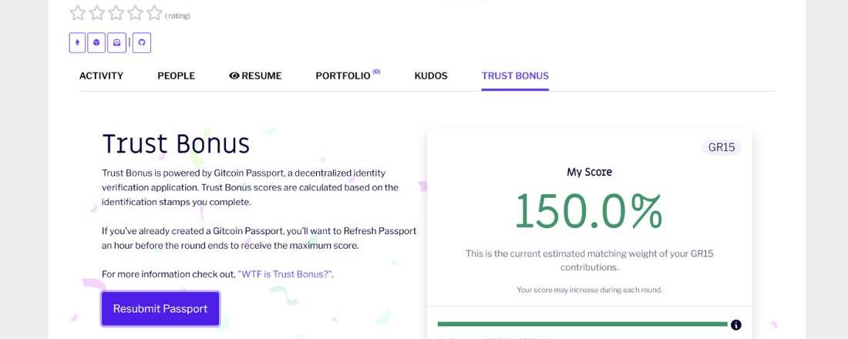Select the Kudos tab
Screen dimensions: 848x339
[x=430, y=76]
